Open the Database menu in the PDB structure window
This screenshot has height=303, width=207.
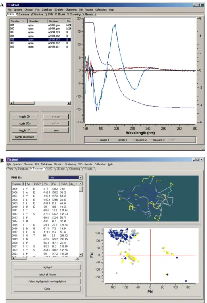(46, 165)
